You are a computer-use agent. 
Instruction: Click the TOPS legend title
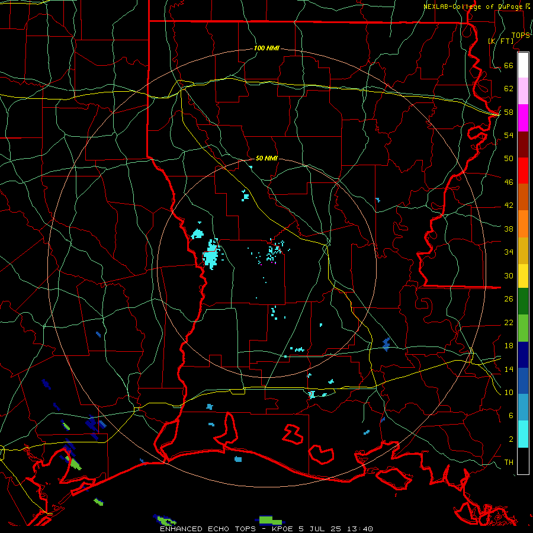[x=521, y=36]
